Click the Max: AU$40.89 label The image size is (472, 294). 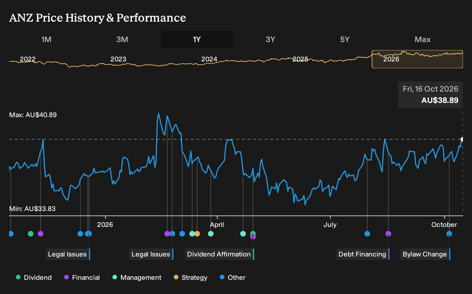[33, 115]
